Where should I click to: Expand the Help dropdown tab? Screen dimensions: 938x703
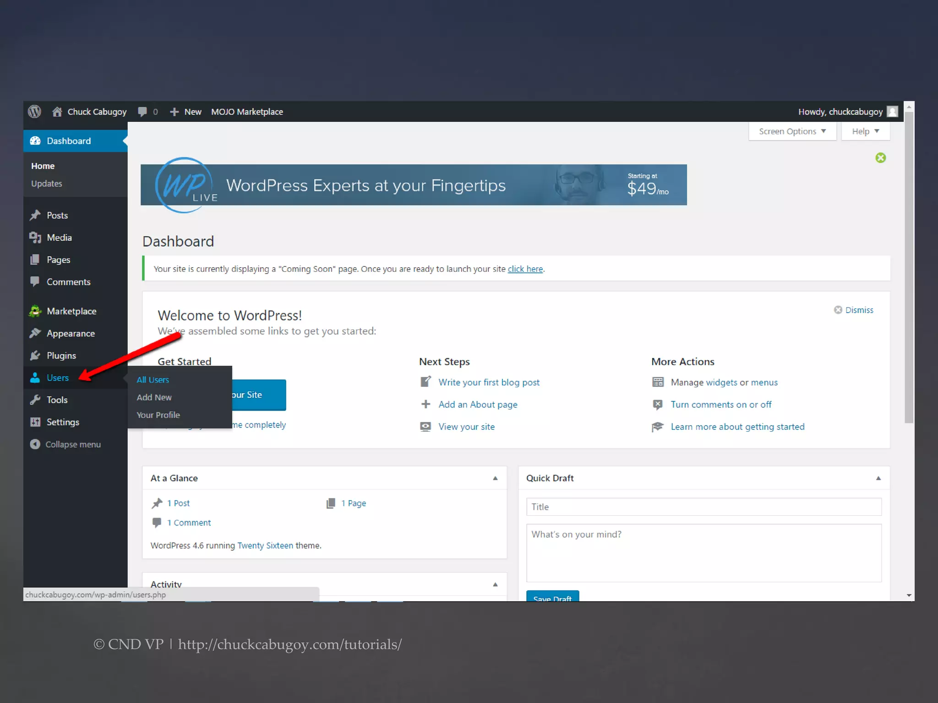866,131
